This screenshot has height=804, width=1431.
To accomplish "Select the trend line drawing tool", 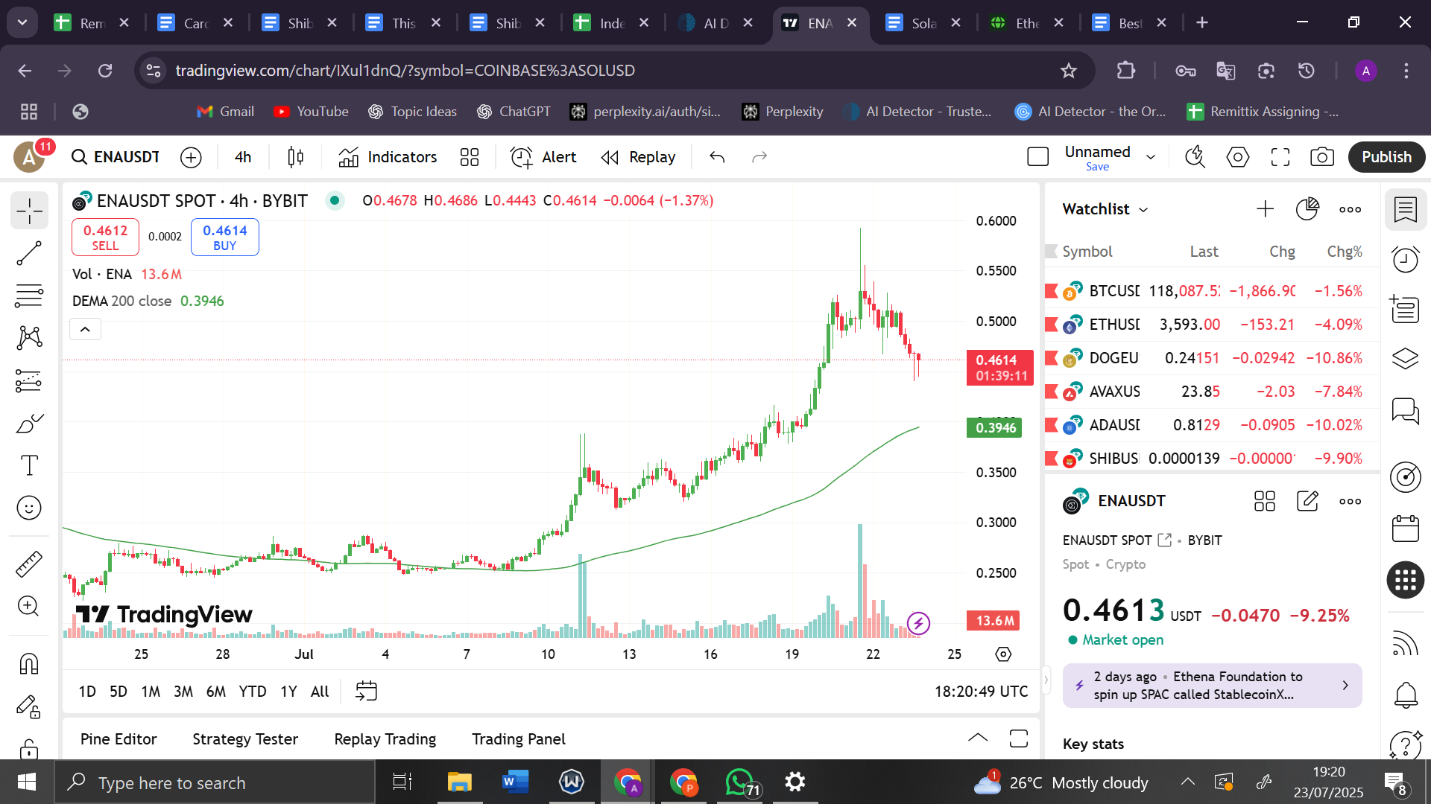I will [x=29, y=254].
